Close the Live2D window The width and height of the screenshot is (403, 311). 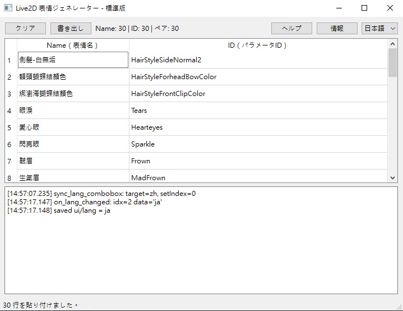coord(390,8)
